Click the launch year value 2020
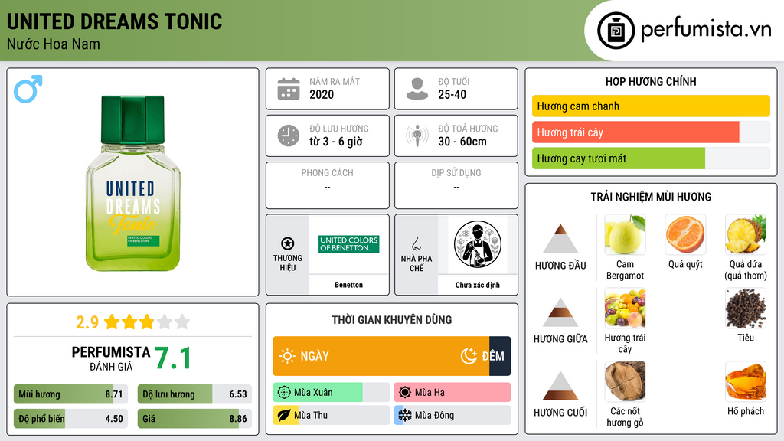This screenshot has width=784, height=441. (x=322, y=94)
